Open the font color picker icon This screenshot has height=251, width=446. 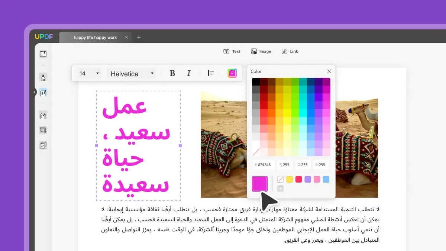[232, 73]
